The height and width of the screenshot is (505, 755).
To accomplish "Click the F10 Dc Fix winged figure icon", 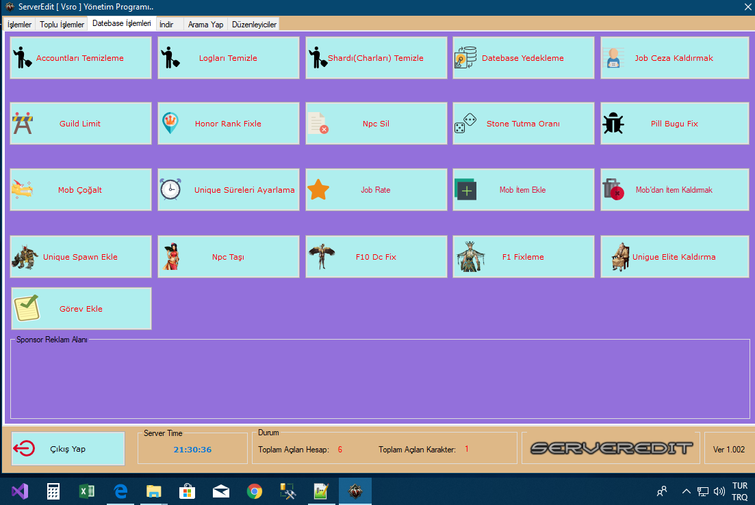I will pos(322,256).
